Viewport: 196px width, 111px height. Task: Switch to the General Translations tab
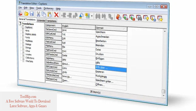pyautogui.click(x=27, y=19)
